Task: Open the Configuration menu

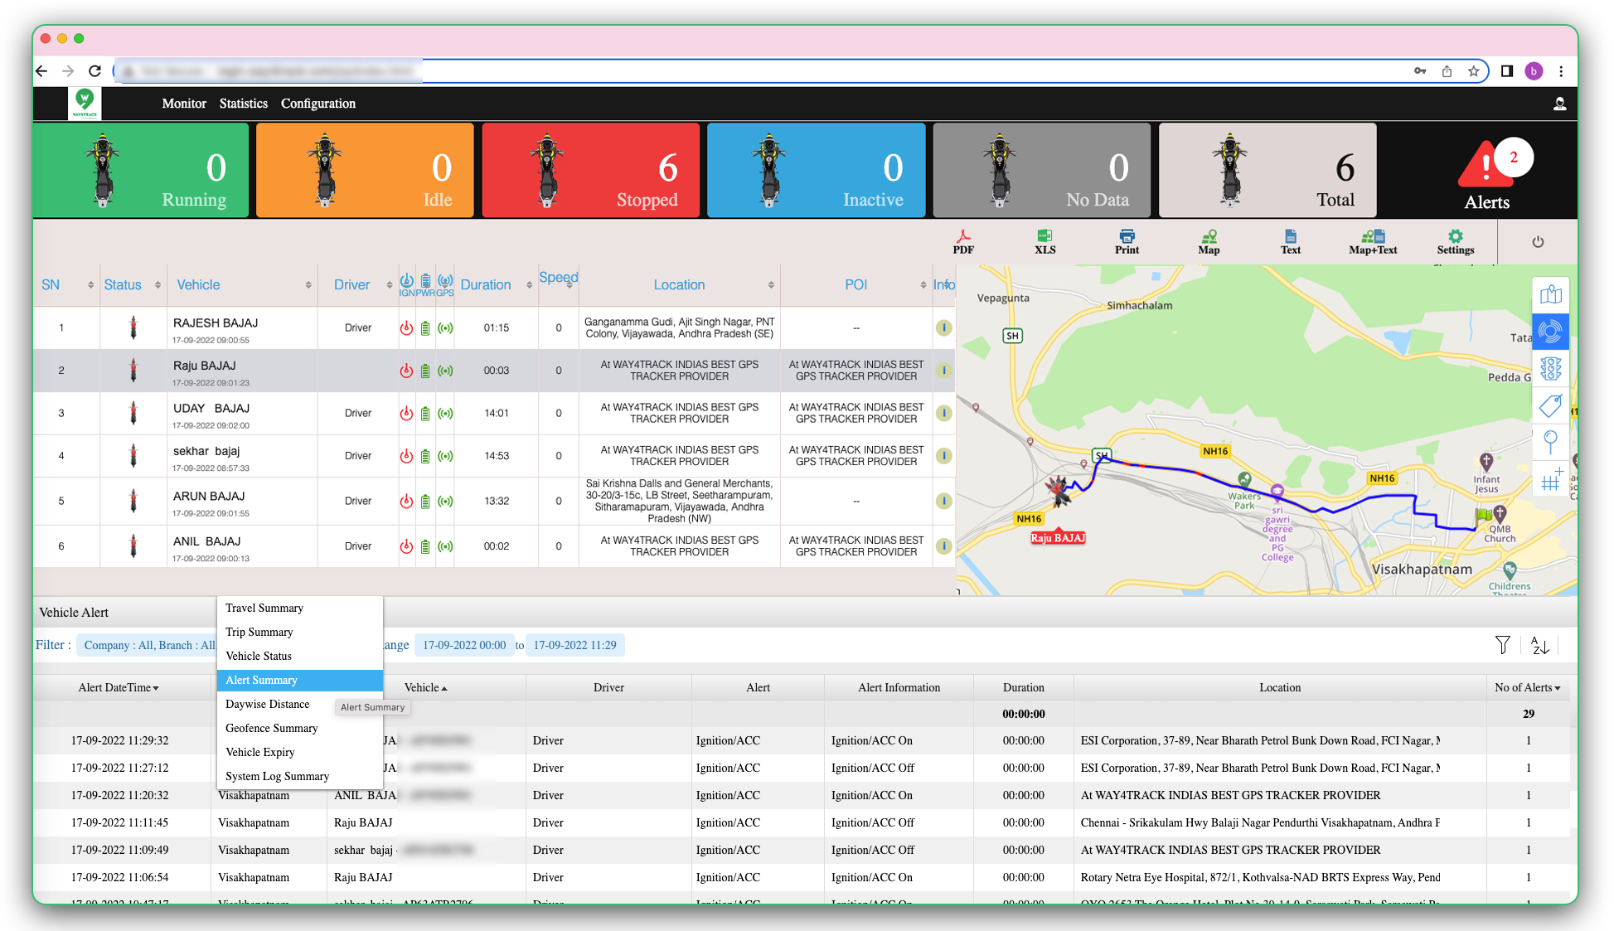Action: click(317, 104)
